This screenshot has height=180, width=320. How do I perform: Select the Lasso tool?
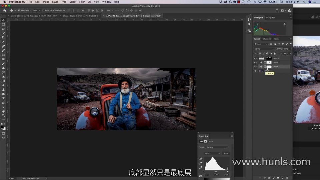coord(3,29)
